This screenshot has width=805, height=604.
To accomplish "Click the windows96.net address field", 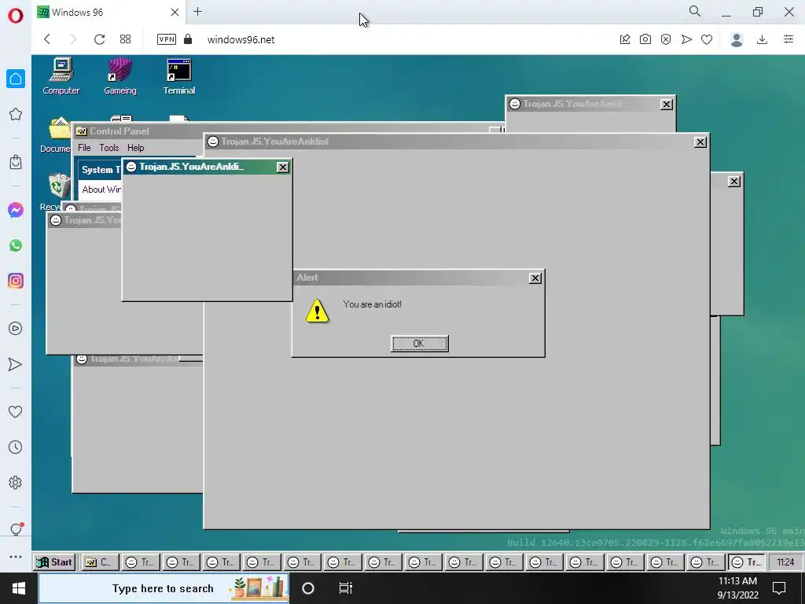I will click(241, 39).
